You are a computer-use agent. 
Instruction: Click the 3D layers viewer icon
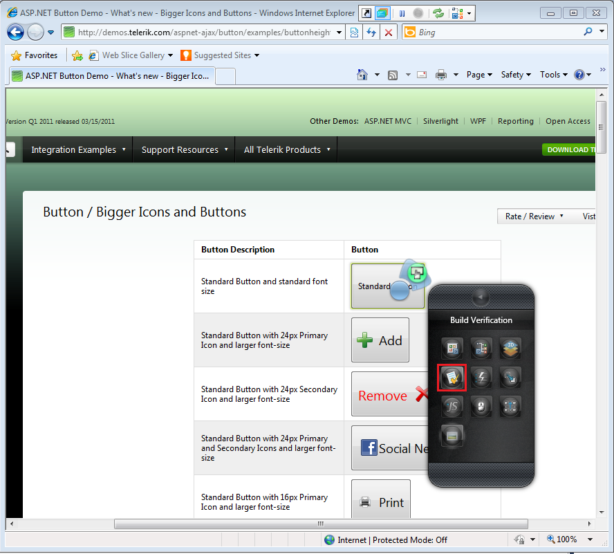pyautogui.click(x=510, y=349)
